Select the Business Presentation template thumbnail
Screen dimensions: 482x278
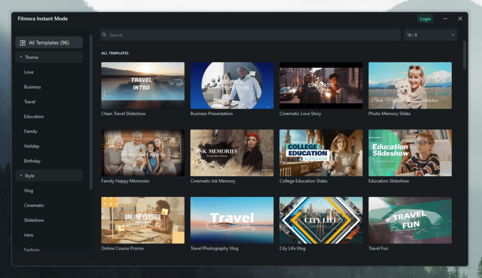point(232,85)
